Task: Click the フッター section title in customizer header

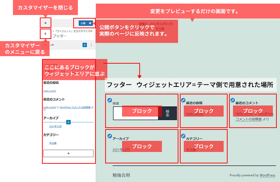Action: click(60, 36)
